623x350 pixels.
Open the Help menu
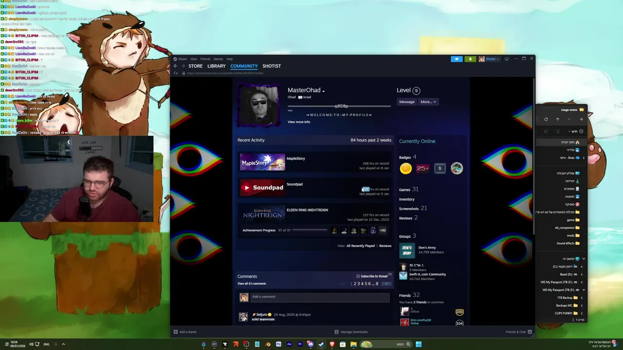(229, 59)
